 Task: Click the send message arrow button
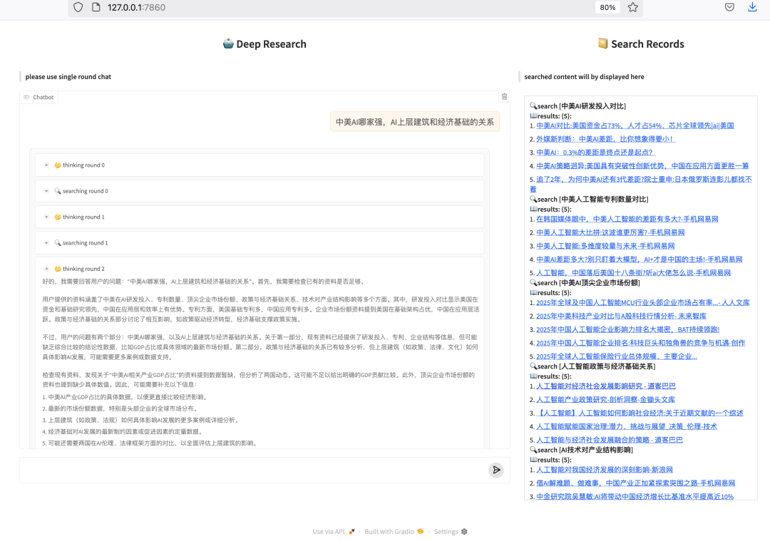[496, 470]
